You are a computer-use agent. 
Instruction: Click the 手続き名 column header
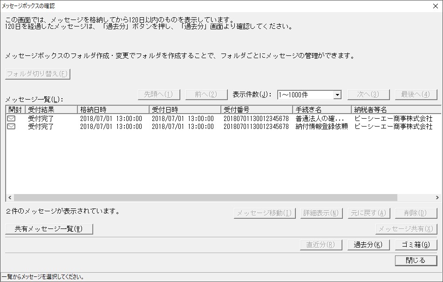click(x=322, y=109)
